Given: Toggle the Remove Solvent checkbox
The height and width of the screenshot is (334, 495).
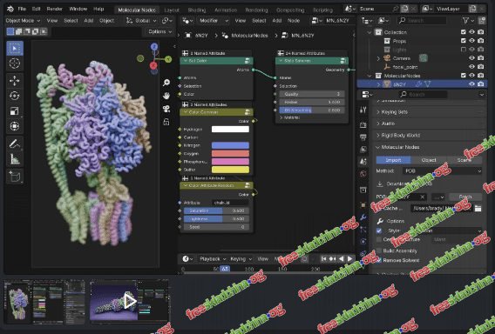Looking at the screenshot, I should (379, 260).
